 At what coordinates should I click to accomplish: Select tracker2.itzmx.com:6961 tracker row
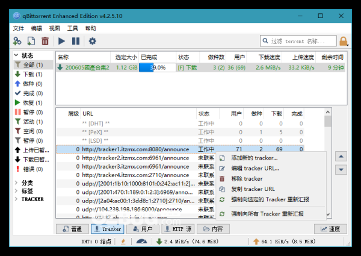136,158
